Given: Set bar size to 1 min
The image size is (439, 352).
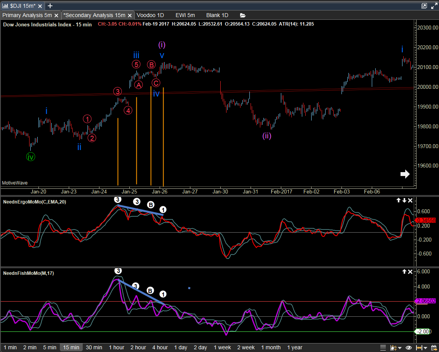Looking at the screenshot, I should click(x=10, y=347).
